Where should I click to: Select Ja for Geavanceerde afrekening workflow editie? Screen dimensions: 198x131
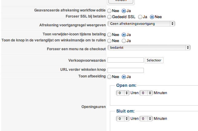[124, 11]
